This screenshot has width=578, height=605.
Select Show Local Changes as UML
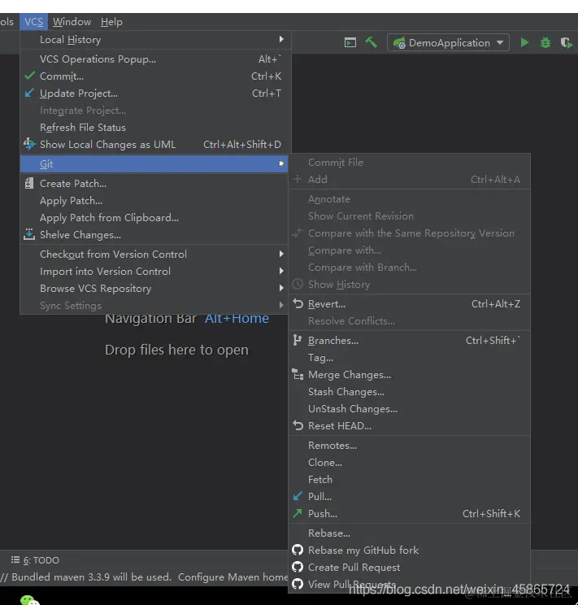tap(154, 144)
